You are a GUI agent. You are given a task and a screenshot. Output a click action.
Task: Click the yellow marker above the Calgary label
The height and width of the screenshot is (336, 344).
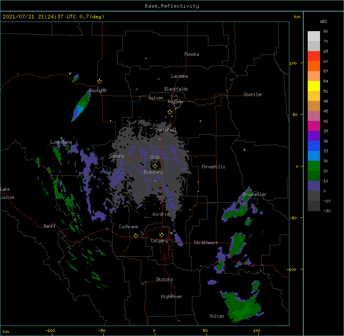pos(162,235)
